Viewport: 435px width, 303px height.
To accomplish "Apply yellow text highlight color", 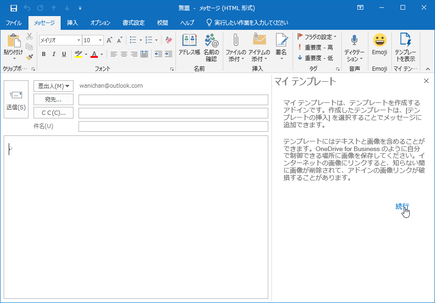I will [x=79, y=54].
